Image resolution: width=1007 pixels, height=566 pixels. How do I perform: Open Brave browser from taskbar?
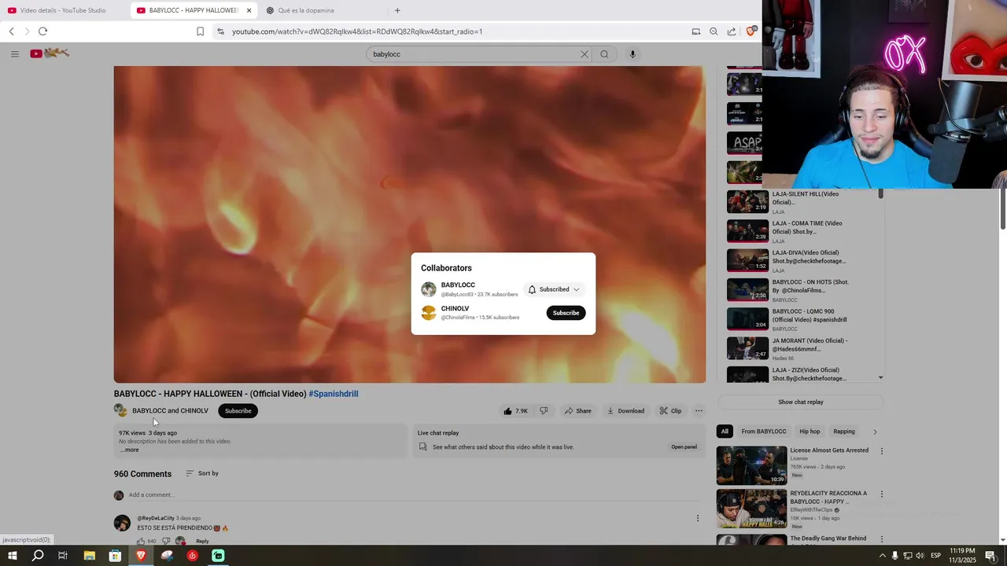141,556
